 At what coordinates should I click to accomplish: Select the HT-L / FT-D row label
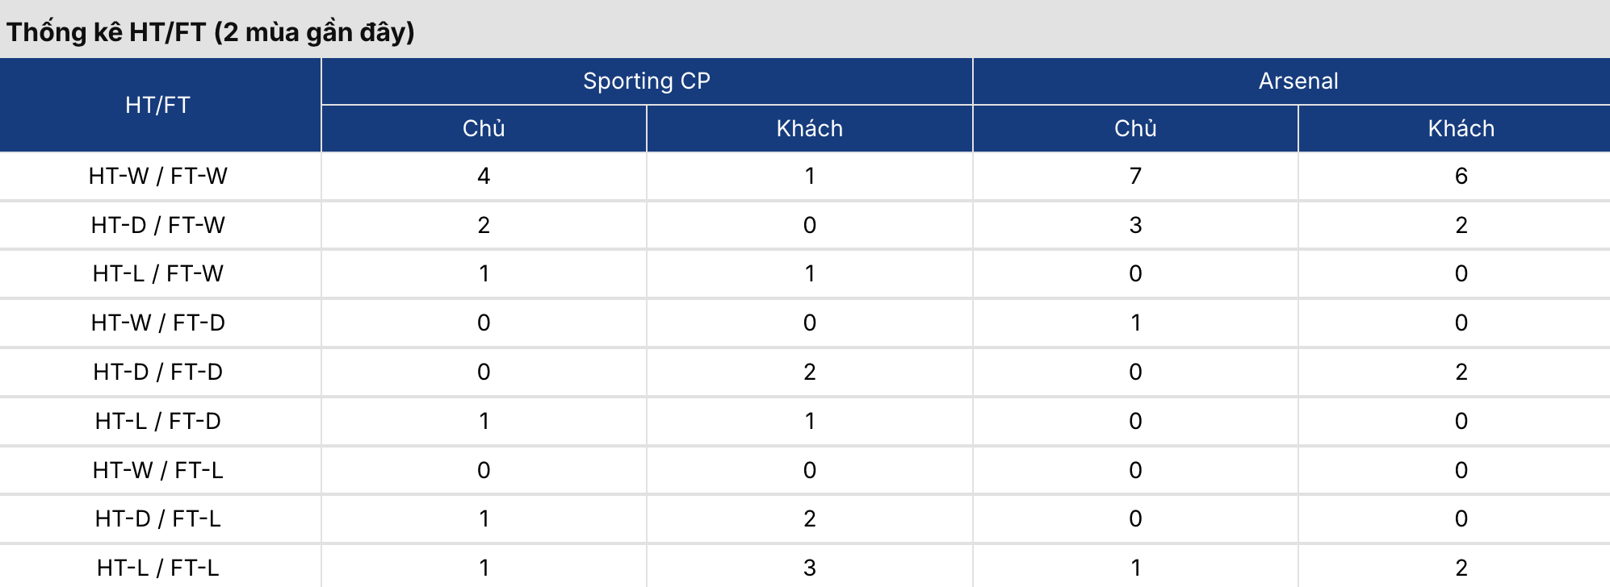click(158, 422)
